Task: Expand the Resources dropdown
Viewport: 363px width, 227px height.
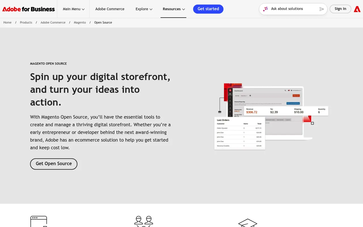Action: click(x=174, y=9)
